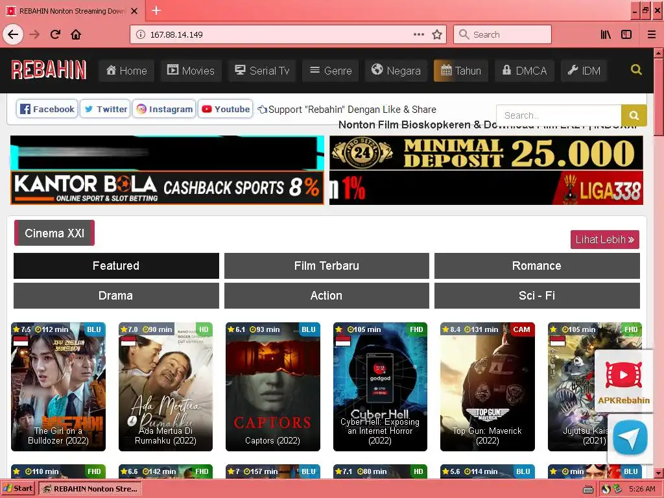The height and width of the screenshot is (498, 664).
Task: Click the Instagram button
Action: 164,109
